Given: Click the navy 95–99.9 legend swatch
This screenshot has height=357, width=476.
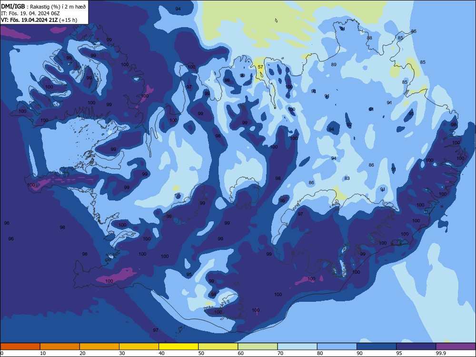Looking at the screenshot, I should [416, 347].
